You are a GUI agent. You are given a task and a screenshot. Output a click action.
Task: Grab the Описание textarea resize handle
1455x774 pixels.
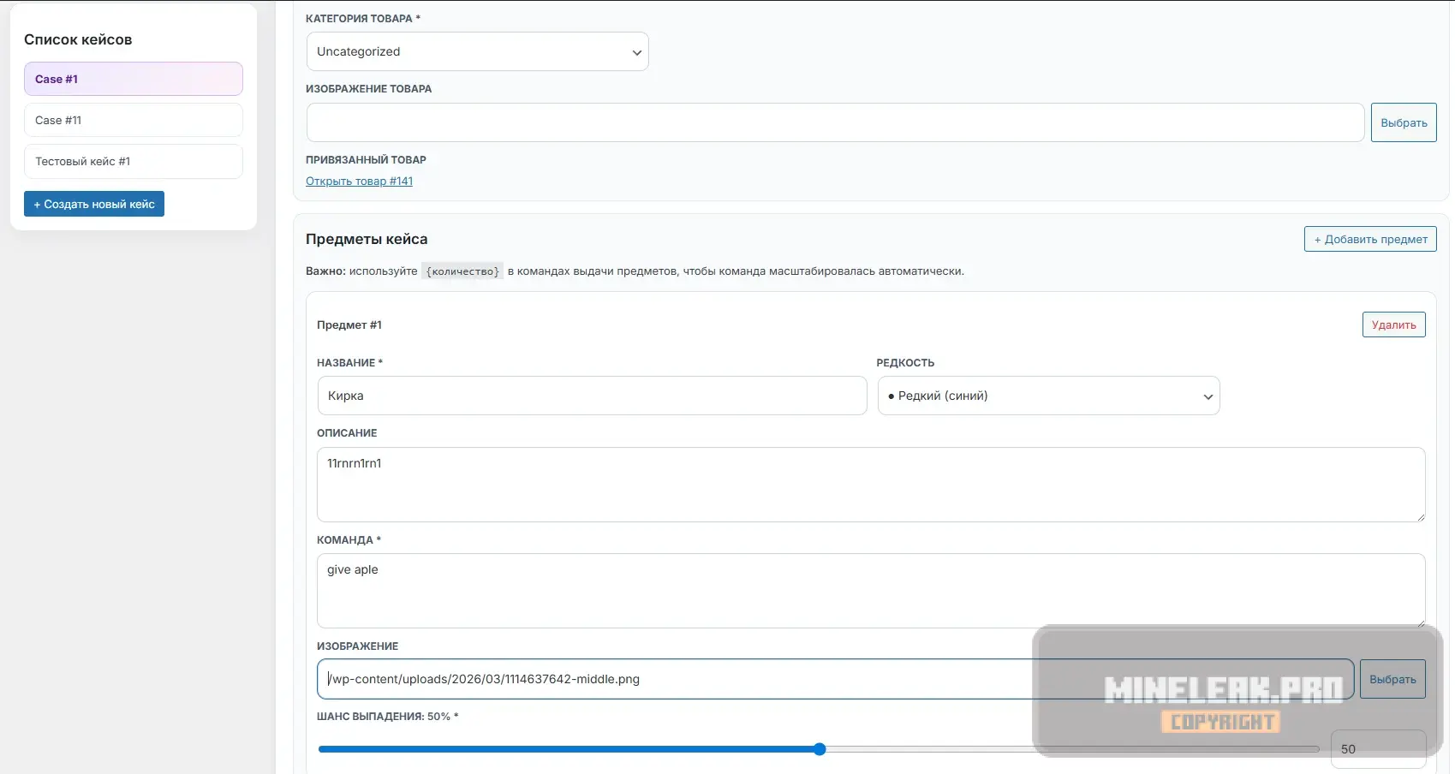click(1420, 516)
